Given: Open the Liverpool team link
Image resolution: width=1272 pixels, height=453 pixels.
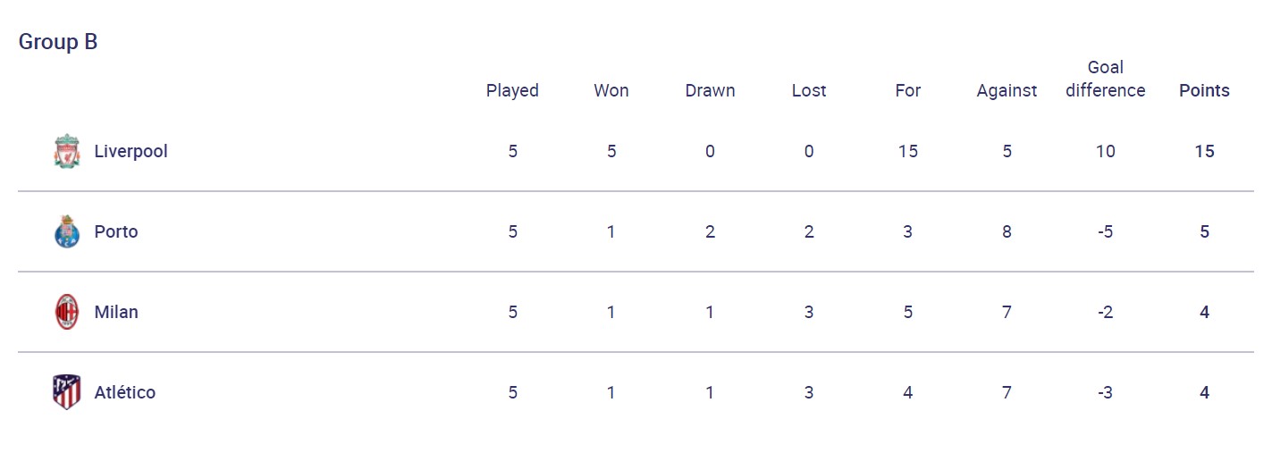Looking at the screenshot, I should click(131, 151).
